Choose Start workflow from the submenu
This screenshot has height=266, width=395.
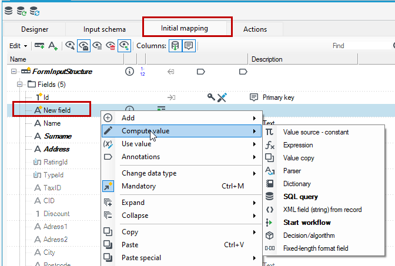pyautogui.click(x=324, y=223)
